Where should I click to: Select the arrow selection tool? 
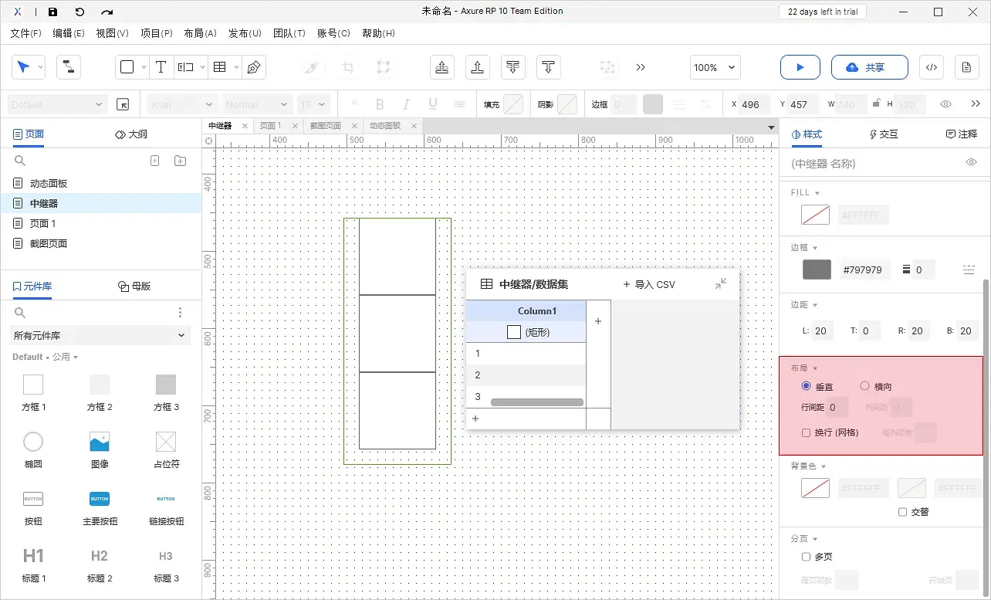pos(23,67)
